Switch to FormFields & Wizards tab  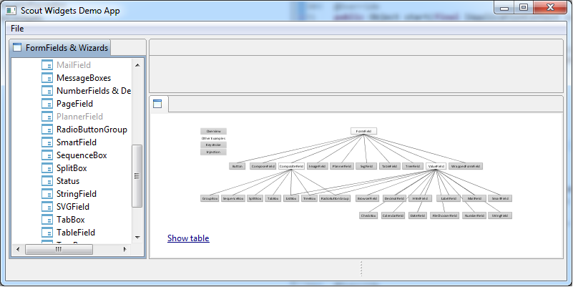60,47
